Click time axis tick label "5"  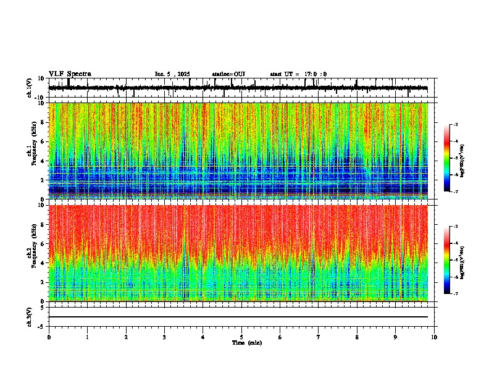pos(241,337)
